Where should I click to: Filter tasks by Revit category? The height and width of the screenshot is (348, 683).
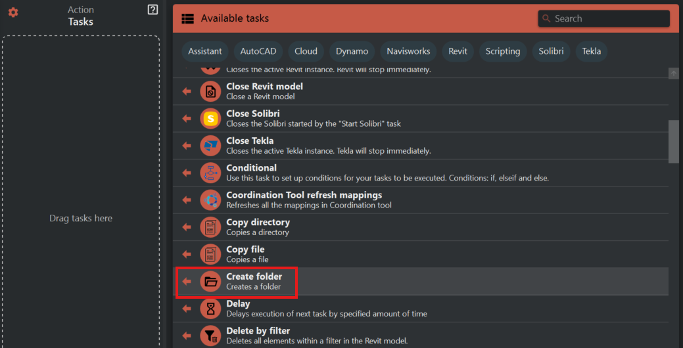pyautogui.click(x=458, y=51)
